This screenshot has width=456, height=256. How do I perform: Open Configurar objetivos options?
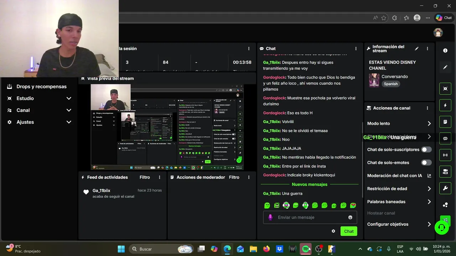pos(399,224)
